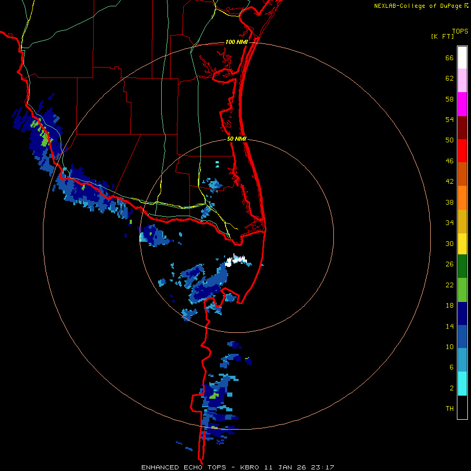The width and height of the screenshot is (471, 471).
Task: Choose the cyan legend swatch
Action: (x=462, y=384)
